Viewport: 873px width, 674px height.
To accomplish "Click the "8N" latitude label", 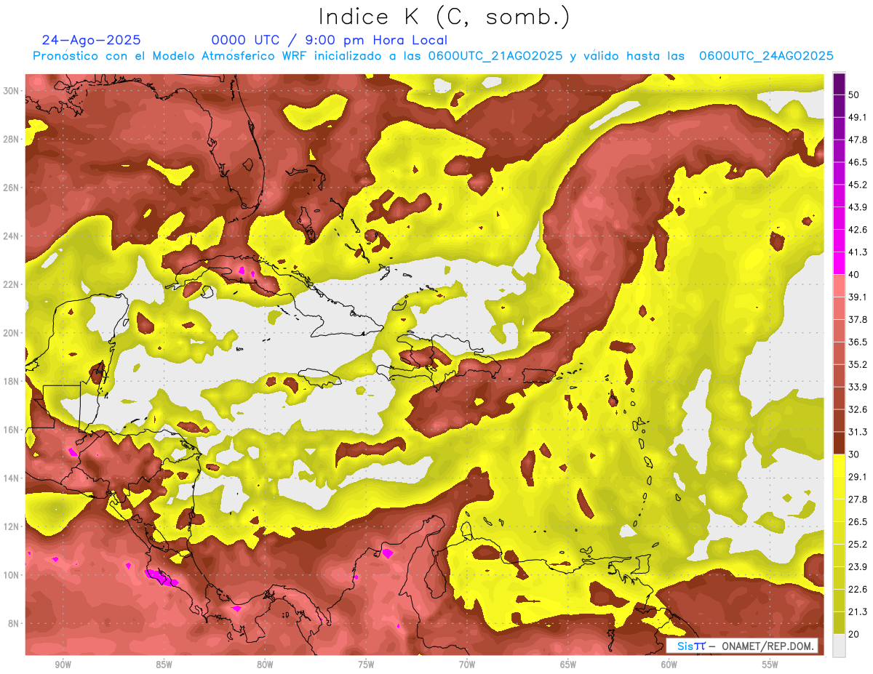I will click(14, 624).
